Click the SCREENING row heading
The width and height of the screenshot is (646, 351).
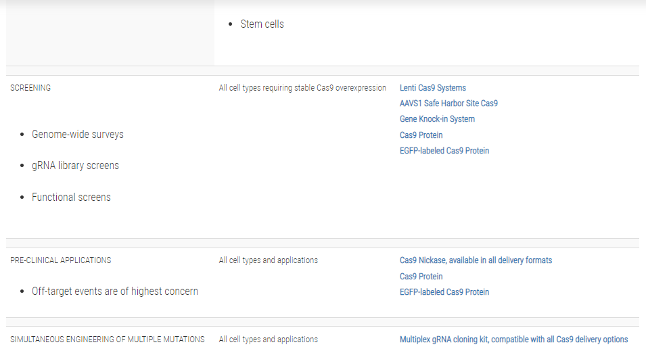[30, 88]
